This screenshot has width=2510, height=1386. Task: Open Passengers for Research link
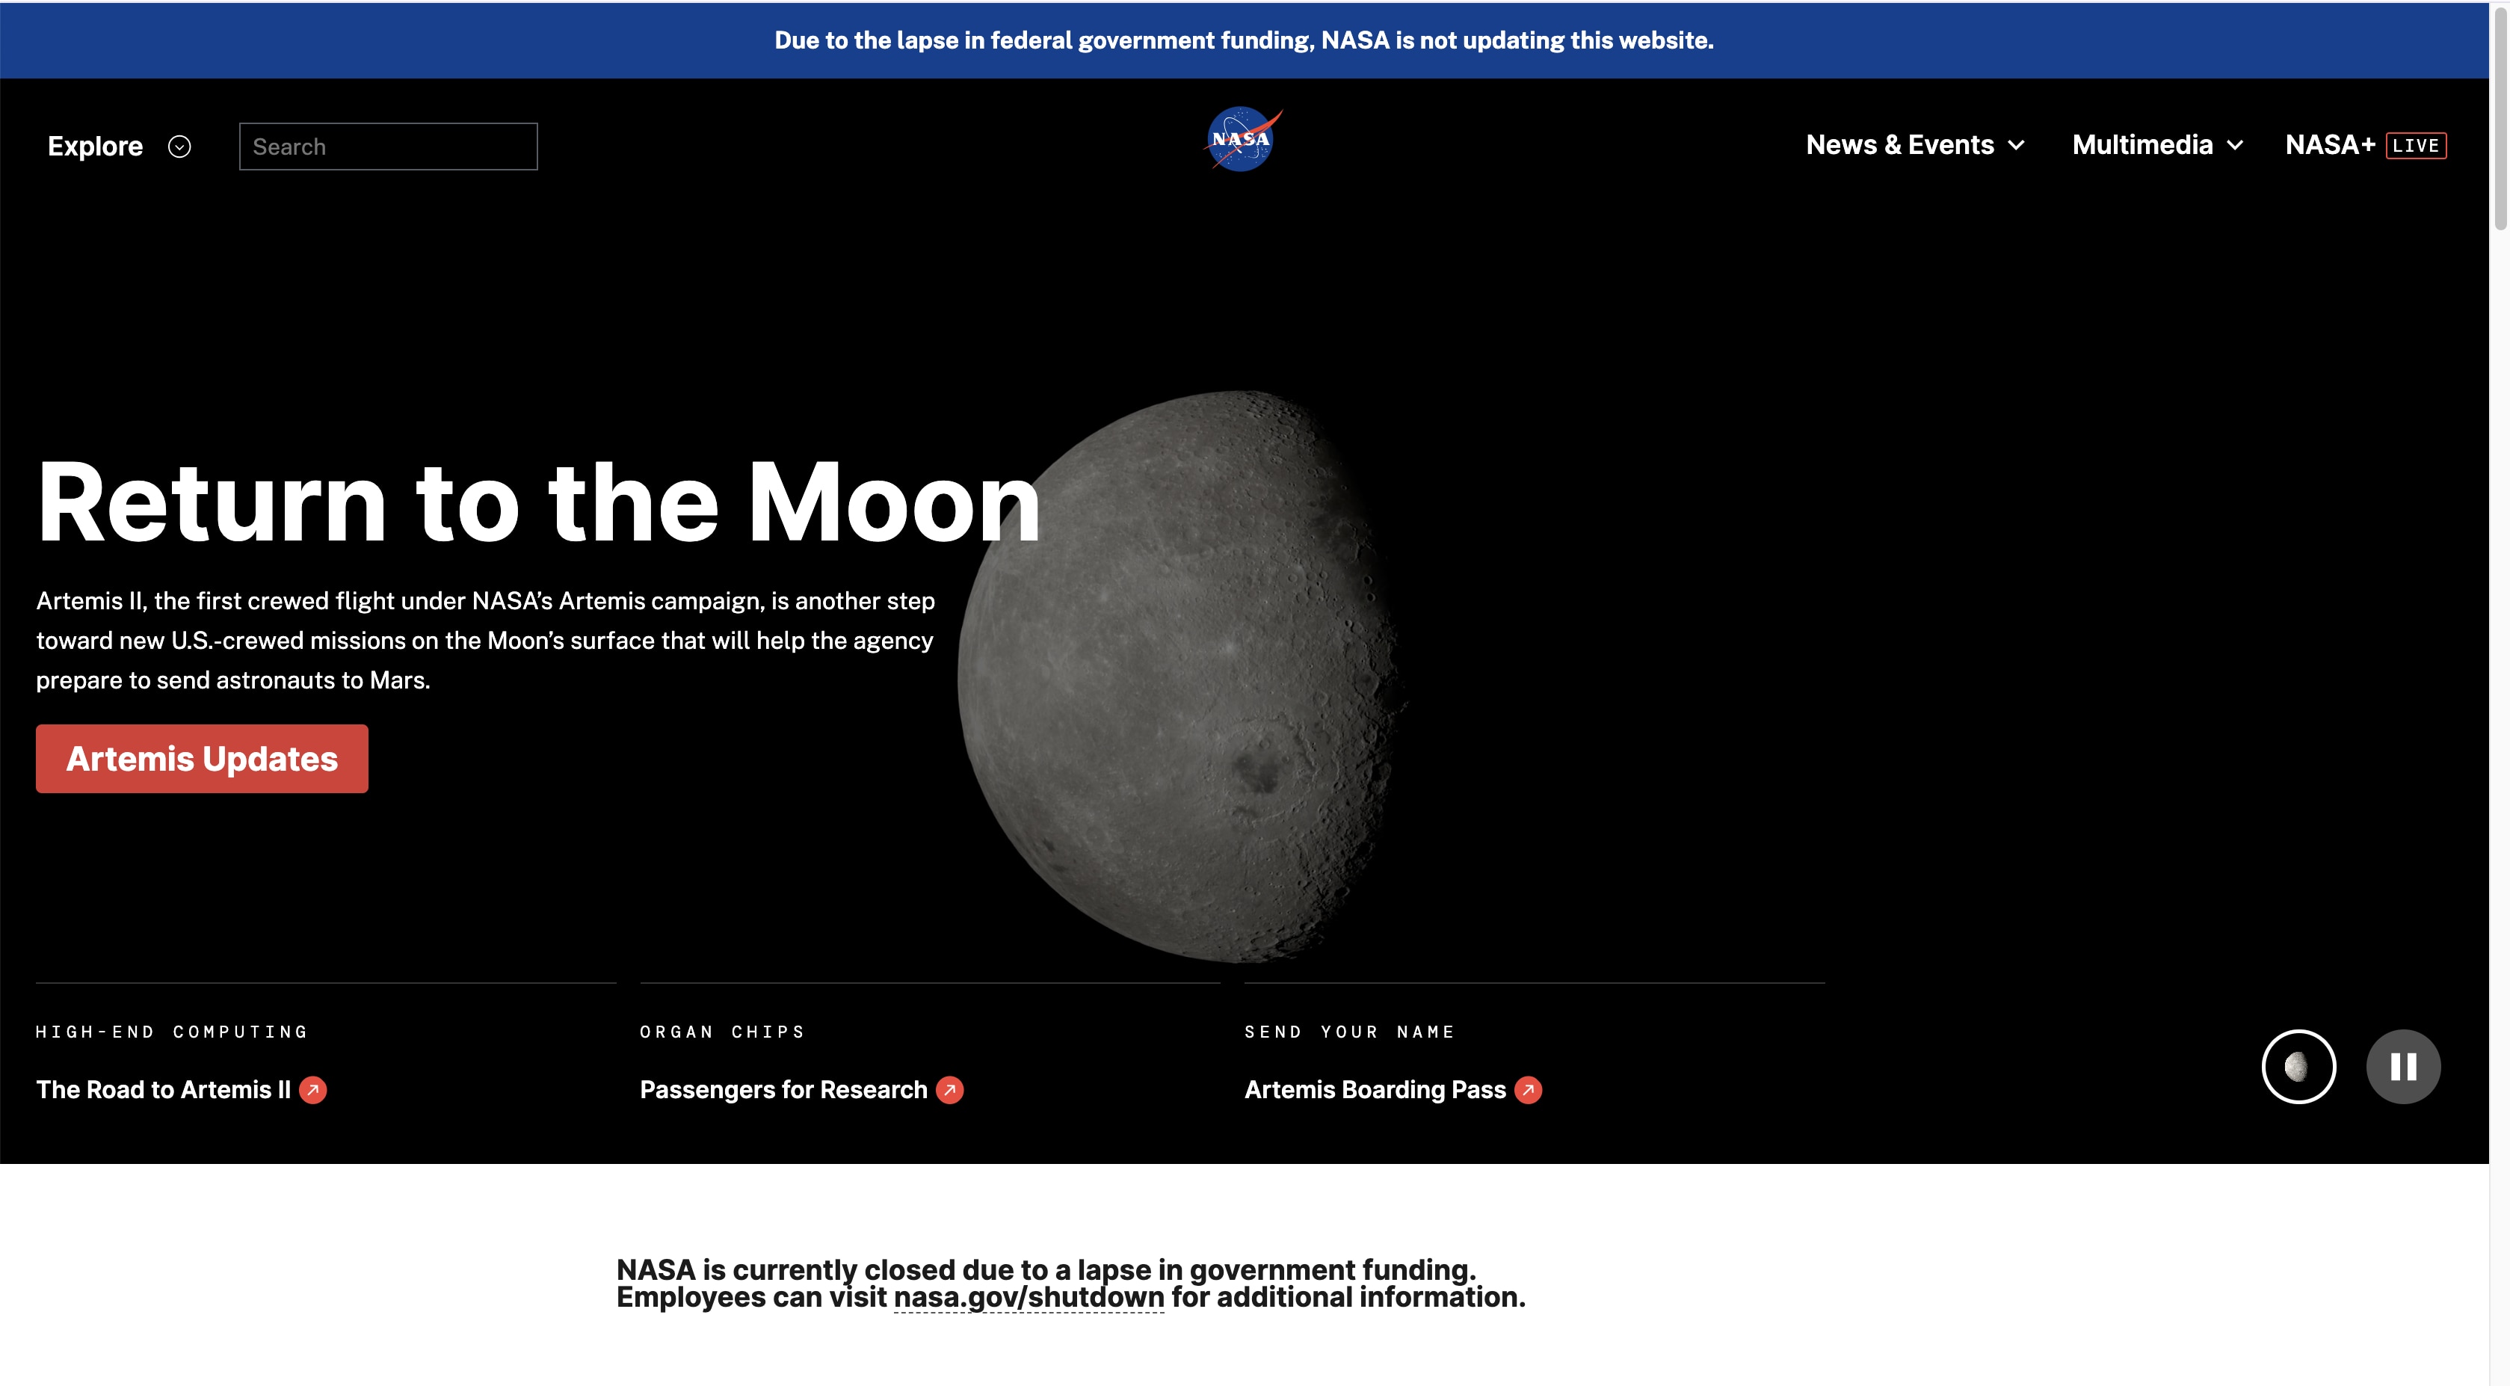783,1090
